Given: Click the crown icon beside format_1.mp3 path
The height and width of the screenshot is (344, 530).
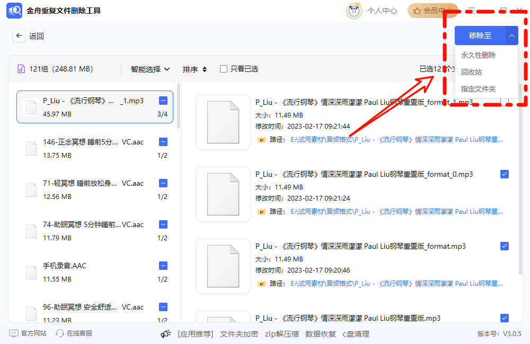Looking at the screenshot, I should [x=261, y=140].
